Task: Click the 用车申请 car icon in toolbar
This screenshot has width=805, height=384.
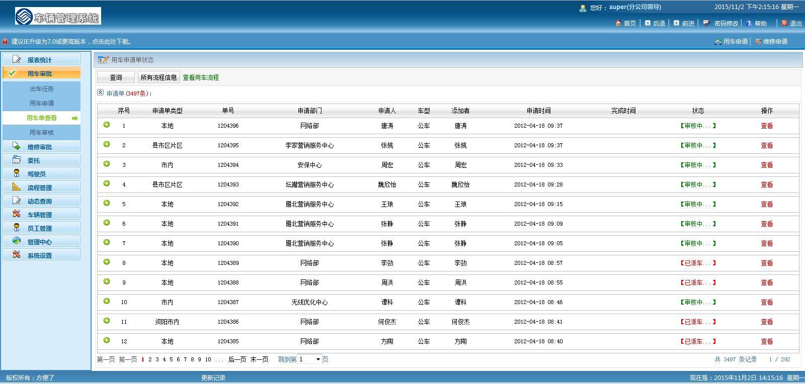Action: [718, 42]
